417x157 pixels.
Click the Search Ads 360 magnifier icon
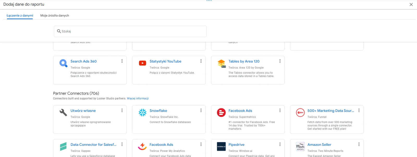point(63,63)
